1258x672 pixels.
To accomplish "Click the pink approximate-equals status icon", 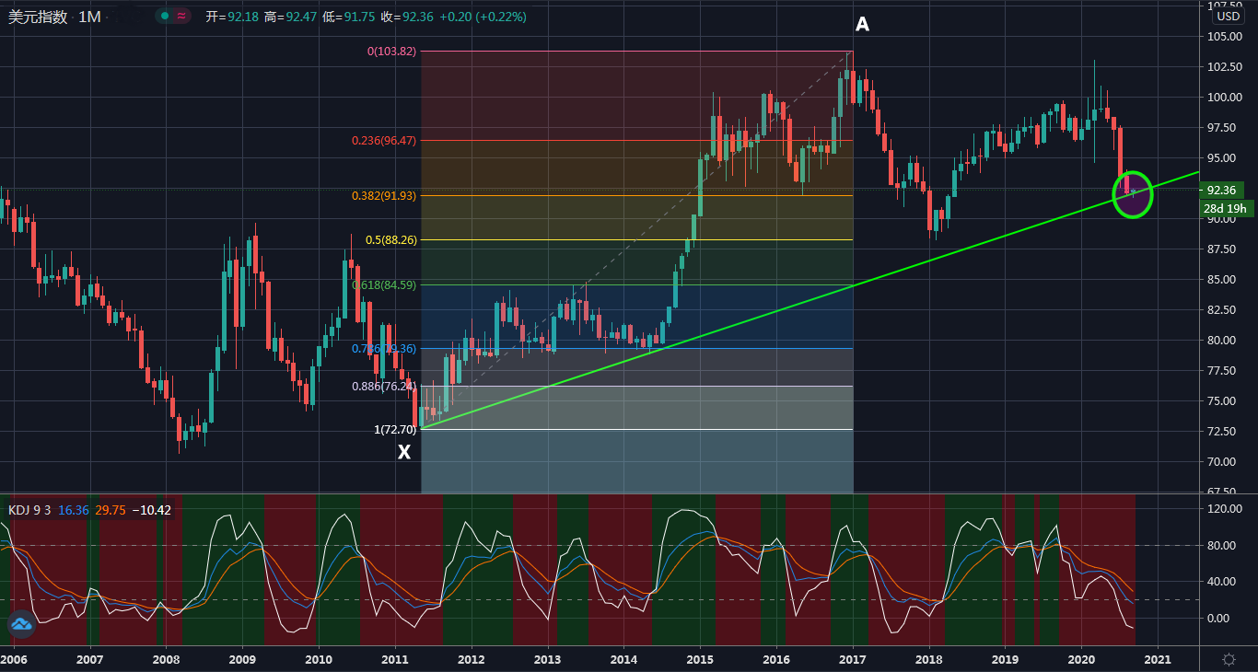I will click(x=182, y=17).
